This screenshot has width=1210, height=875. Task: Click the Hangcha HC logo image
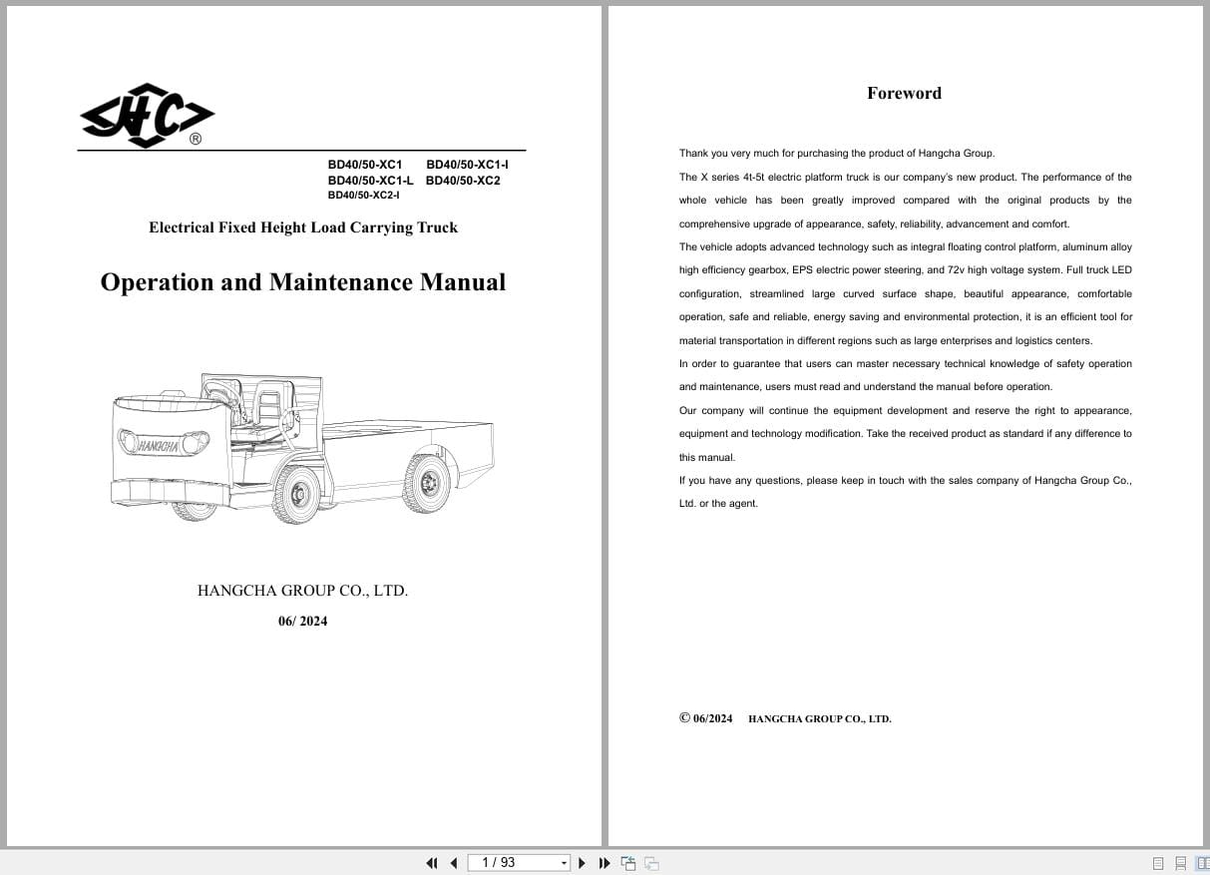click(x=146, y=113)
